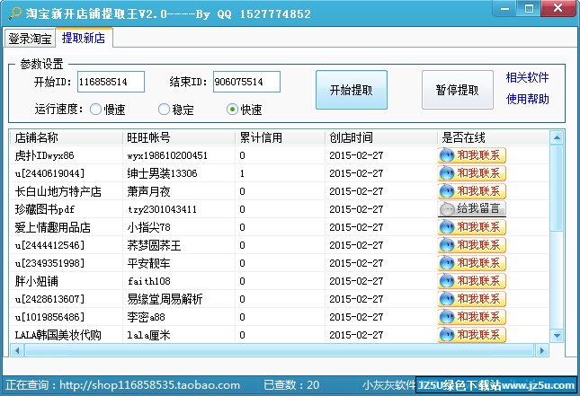Click 是否在线 column header
Screen dimensions: 580x396
493,137
